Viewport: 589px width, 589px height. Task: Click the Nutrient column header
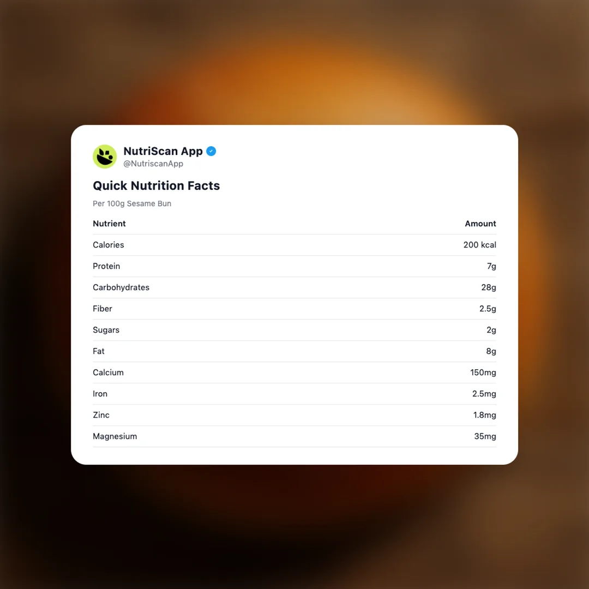coord(109,224)
